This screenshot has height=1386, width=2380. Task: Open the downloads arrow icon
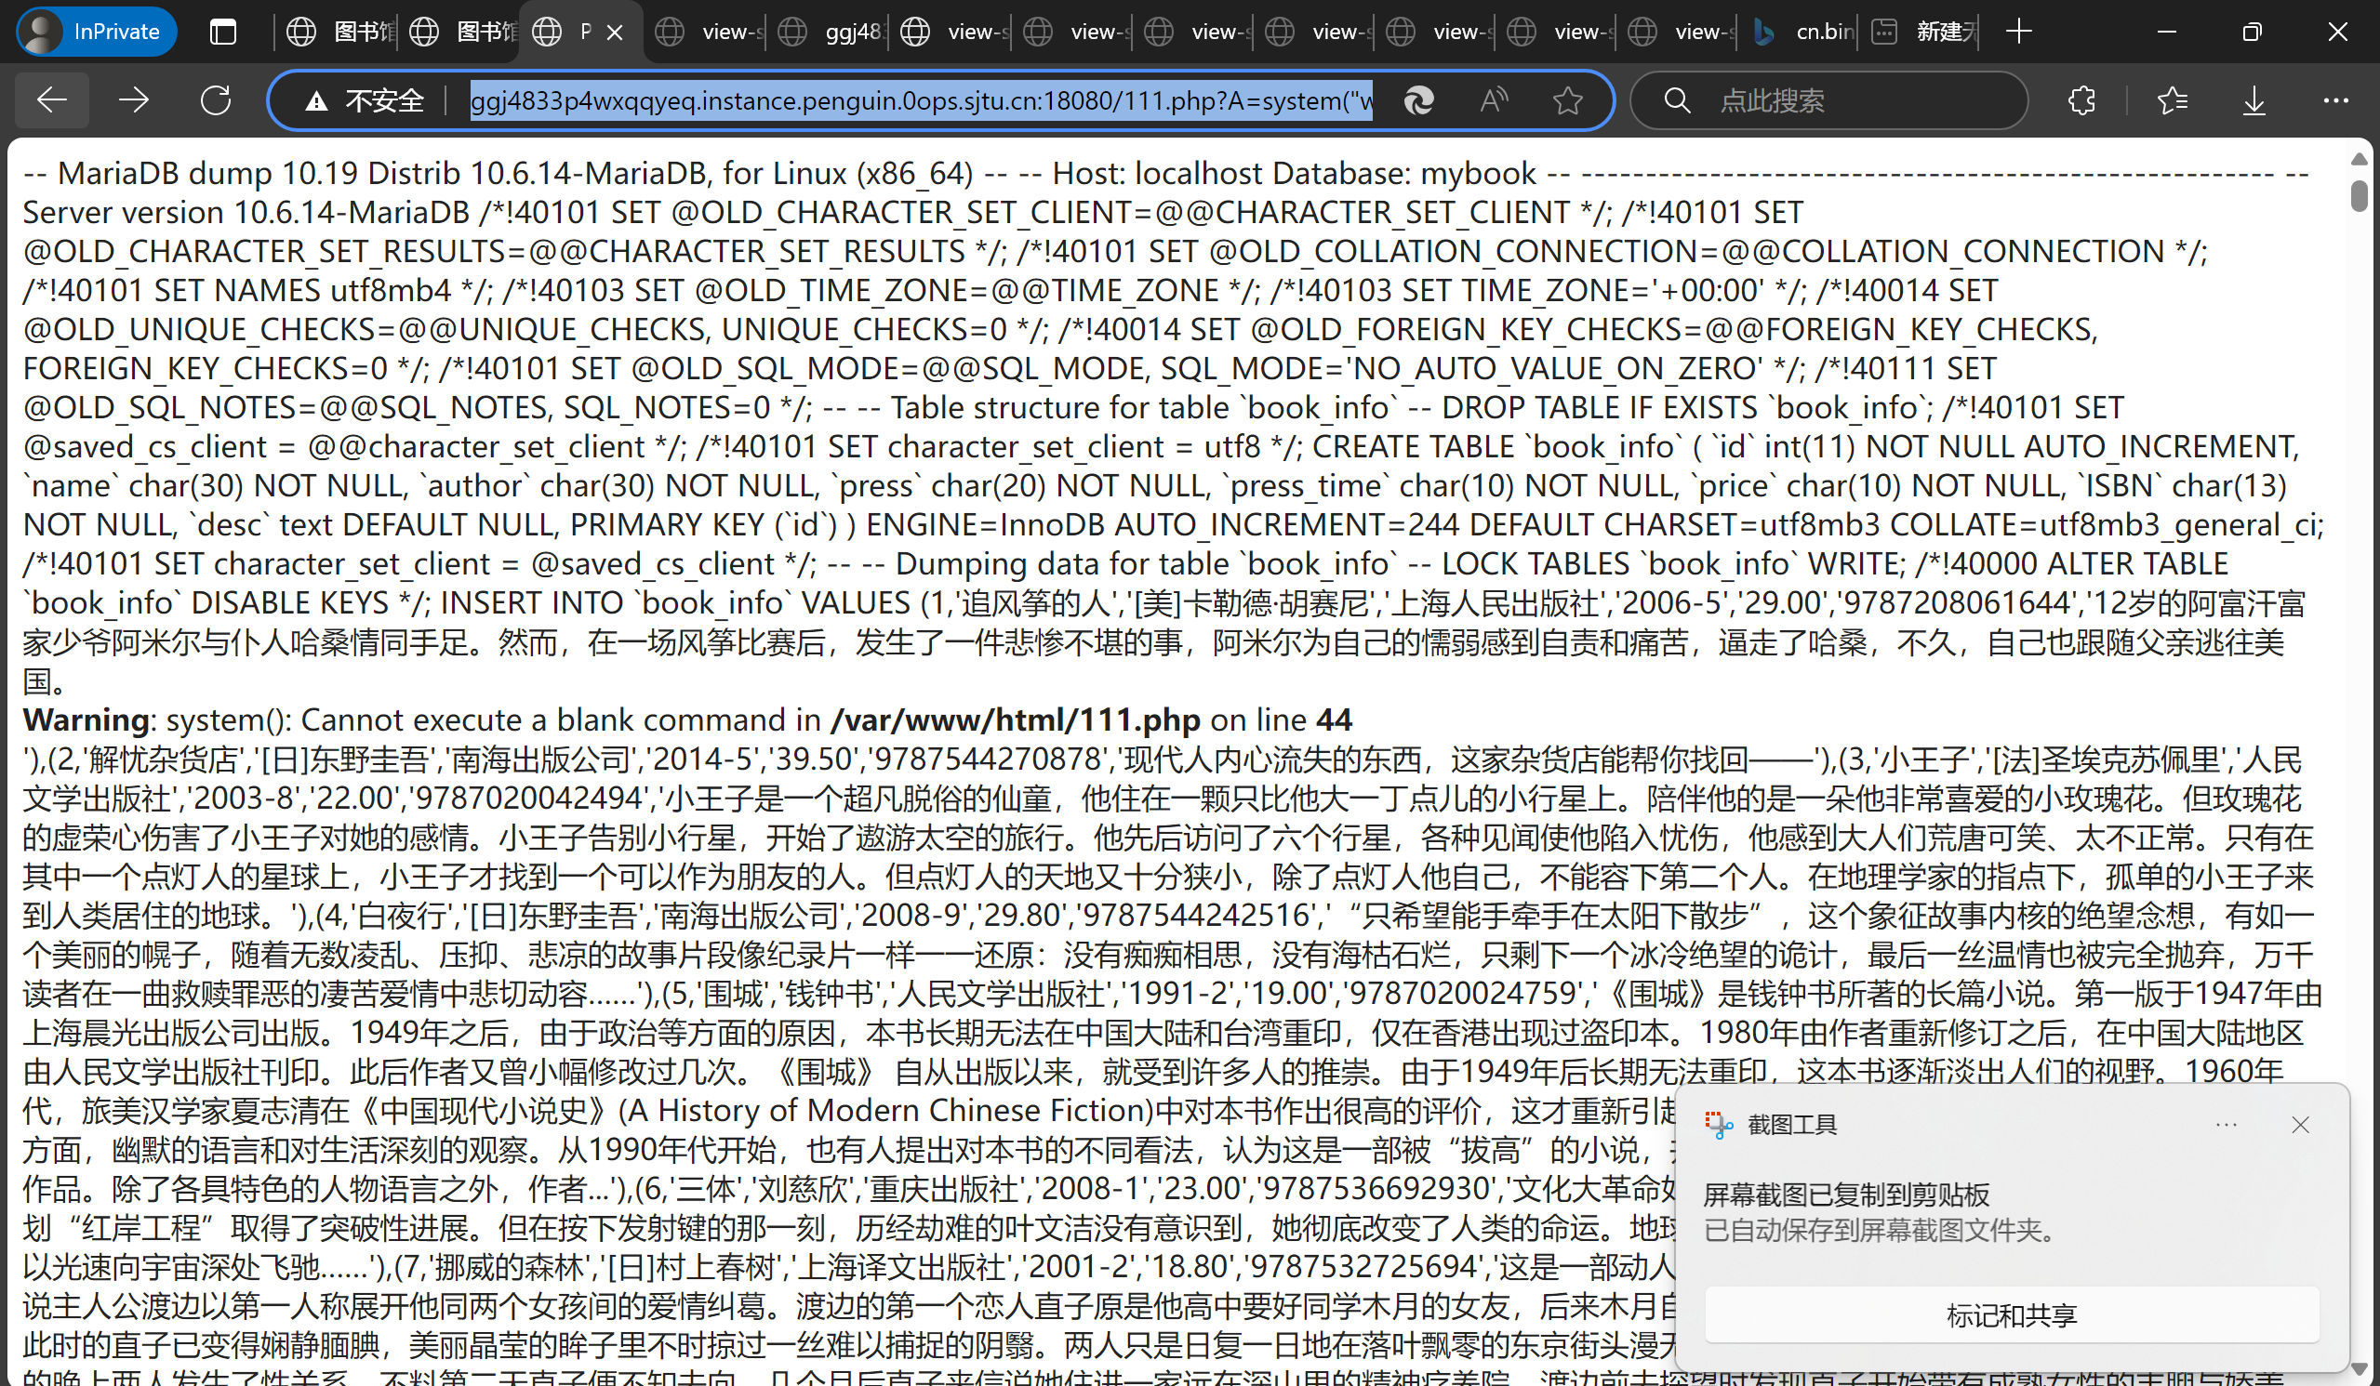click(x=2254, y=100)
